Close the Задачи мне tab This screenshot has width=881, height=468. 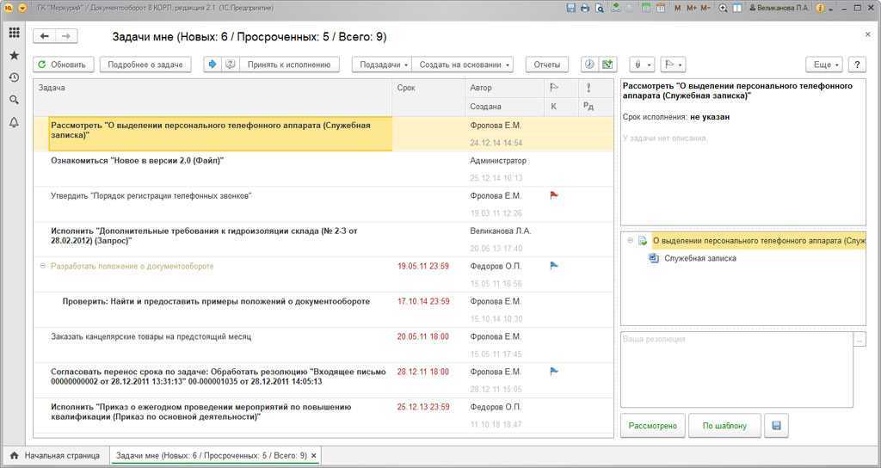(314, 455)
